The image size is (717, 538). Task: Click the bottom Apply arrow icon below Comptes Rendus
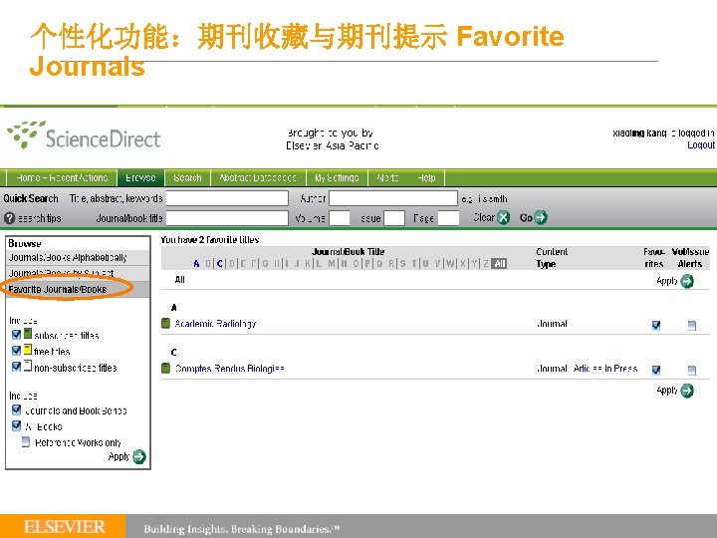click(x=687, y=391)
